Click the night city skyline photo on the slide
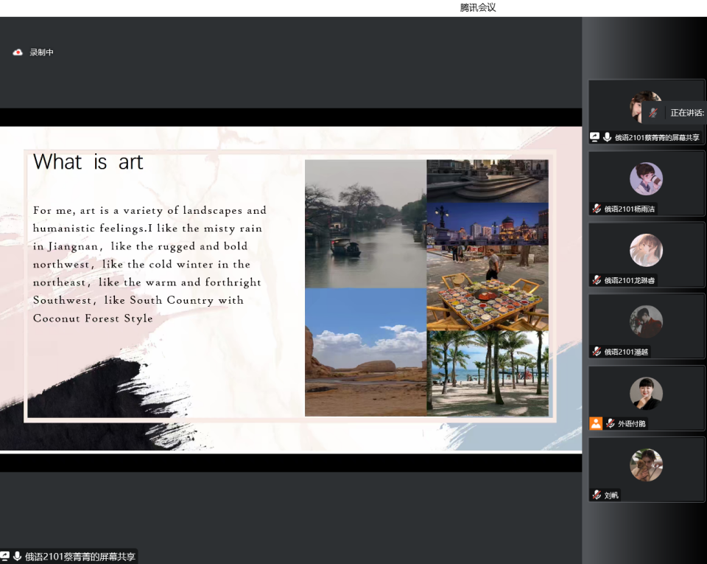The height and width of the screenshot is (564, 707). 488,224
